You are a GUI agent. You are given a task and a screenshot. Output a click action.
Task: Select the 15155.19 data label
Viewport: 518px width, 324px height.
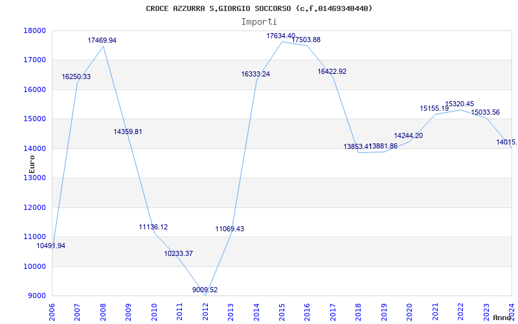pyautogui.click(x=434, y=108)
